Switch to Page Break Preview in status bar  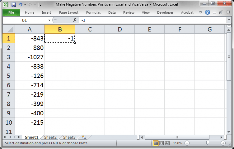click(x=167, y=143)
